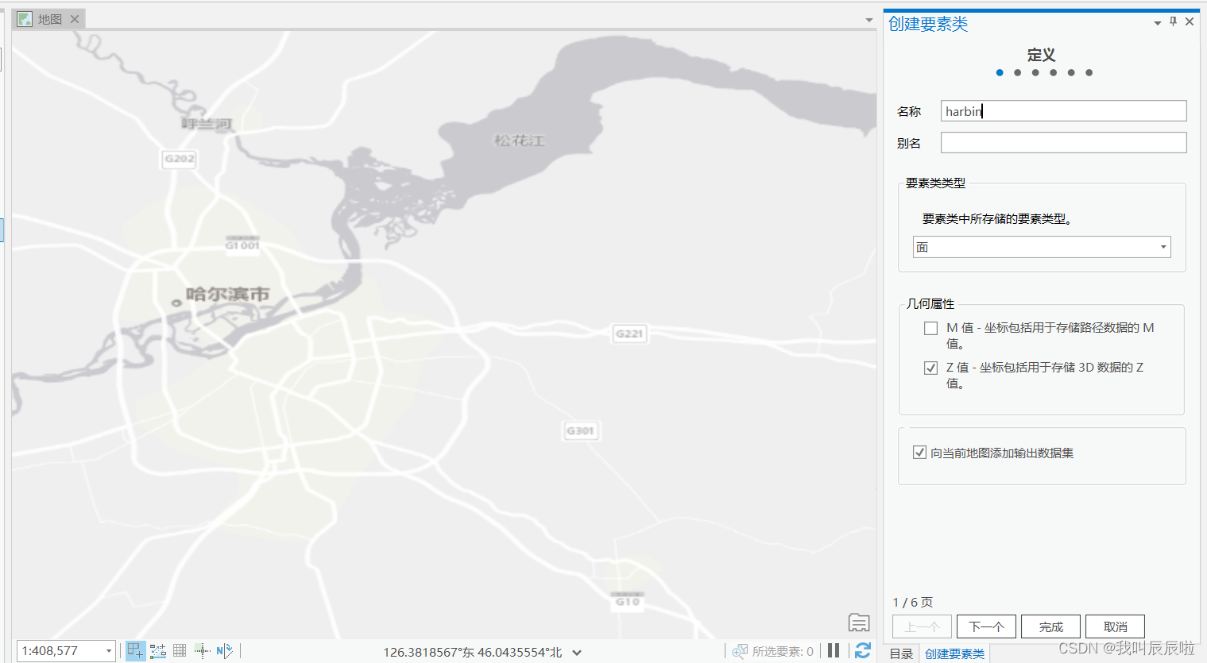Click the 呼兰河 label on the map
Screen dimensions: 1207x663
[x=207, y=123]
